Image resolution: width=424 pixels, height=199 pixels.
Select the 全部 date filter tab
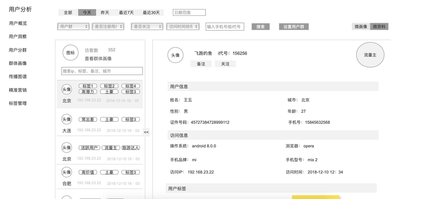coord(68,12)
